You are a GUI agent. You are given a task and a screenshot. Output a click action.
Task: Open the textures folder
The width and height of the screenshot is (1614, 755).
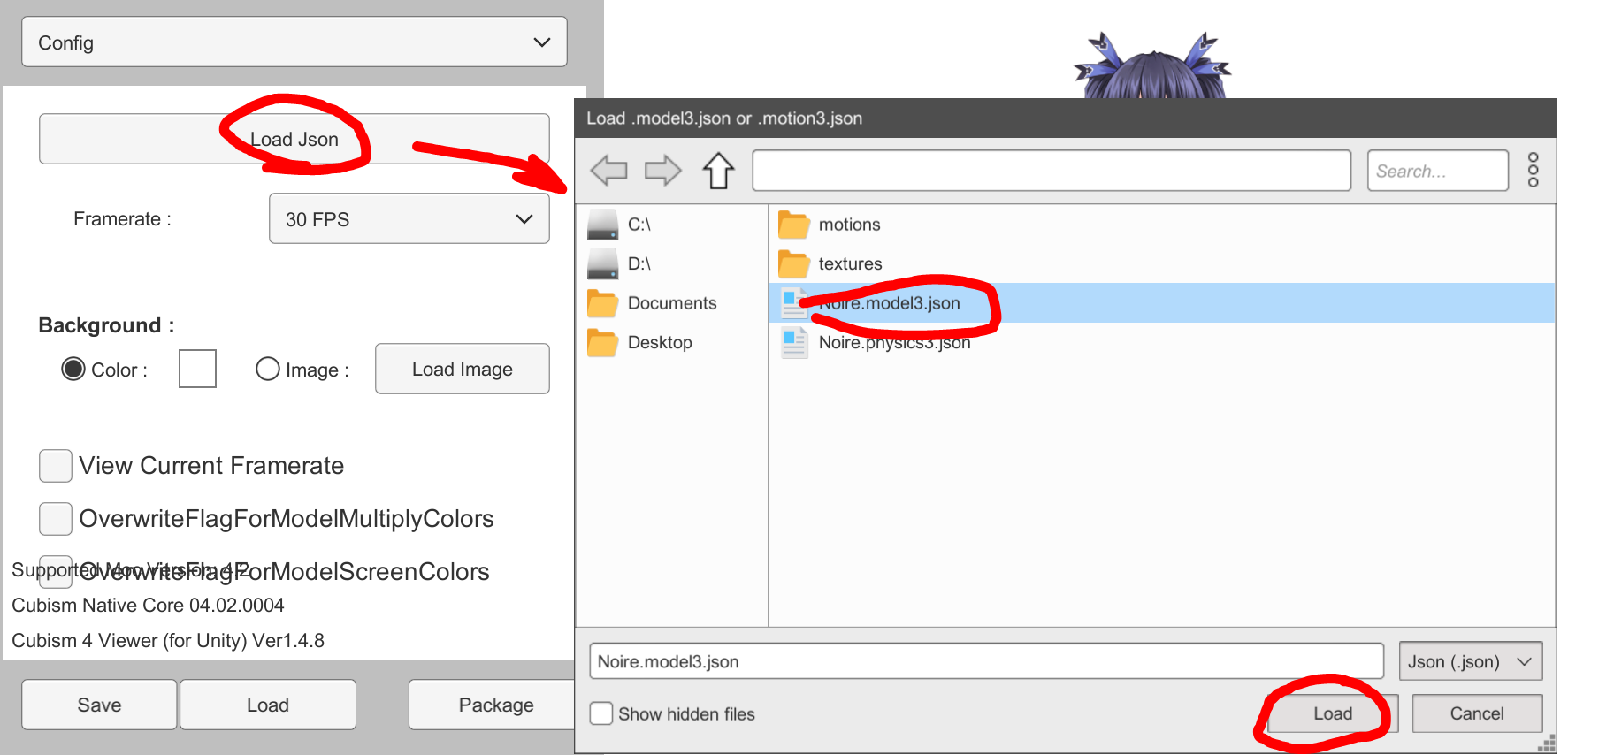point(1162,263)
